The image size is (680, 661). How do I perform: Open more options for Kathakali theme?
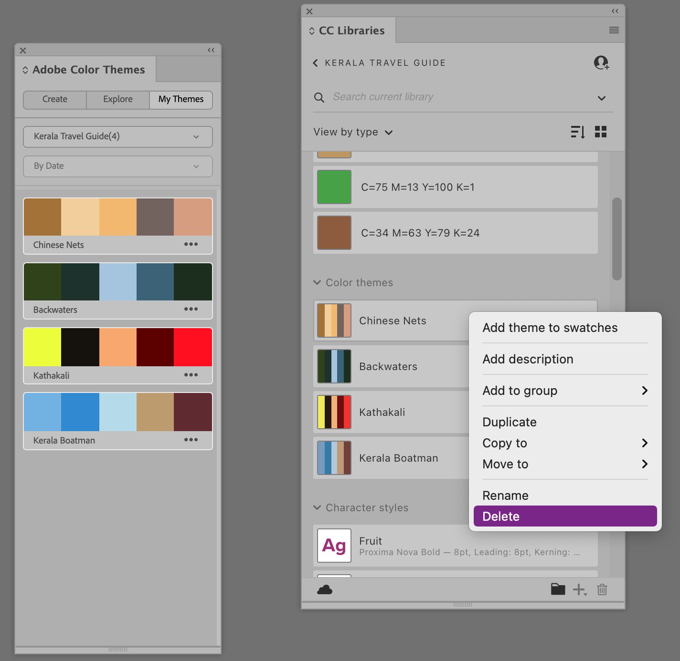click(x=191, y=375)
